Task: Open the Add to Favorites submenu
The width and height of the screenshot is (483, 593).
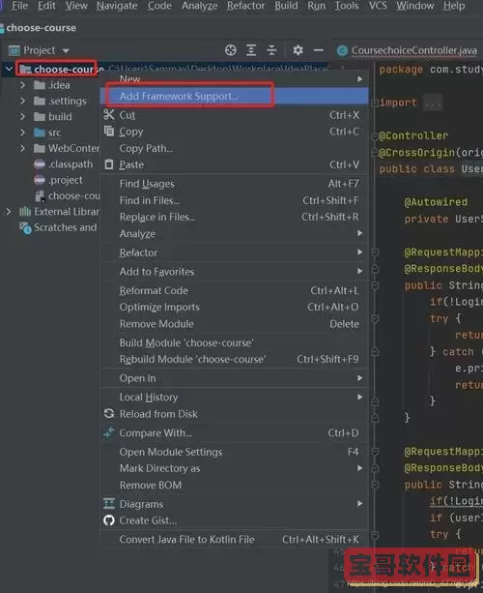Action: (x=234, y=272)
